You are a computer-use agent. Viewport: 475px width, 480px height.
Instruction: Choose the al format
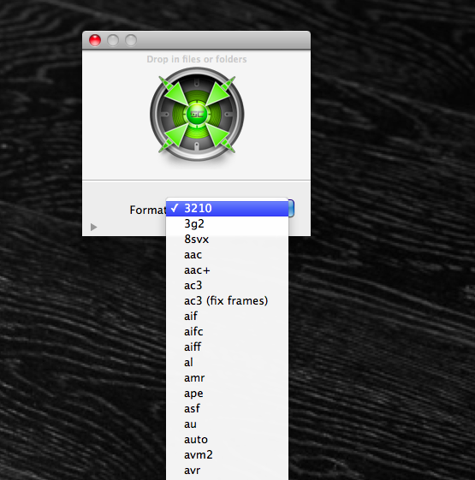tap(227, 363)
